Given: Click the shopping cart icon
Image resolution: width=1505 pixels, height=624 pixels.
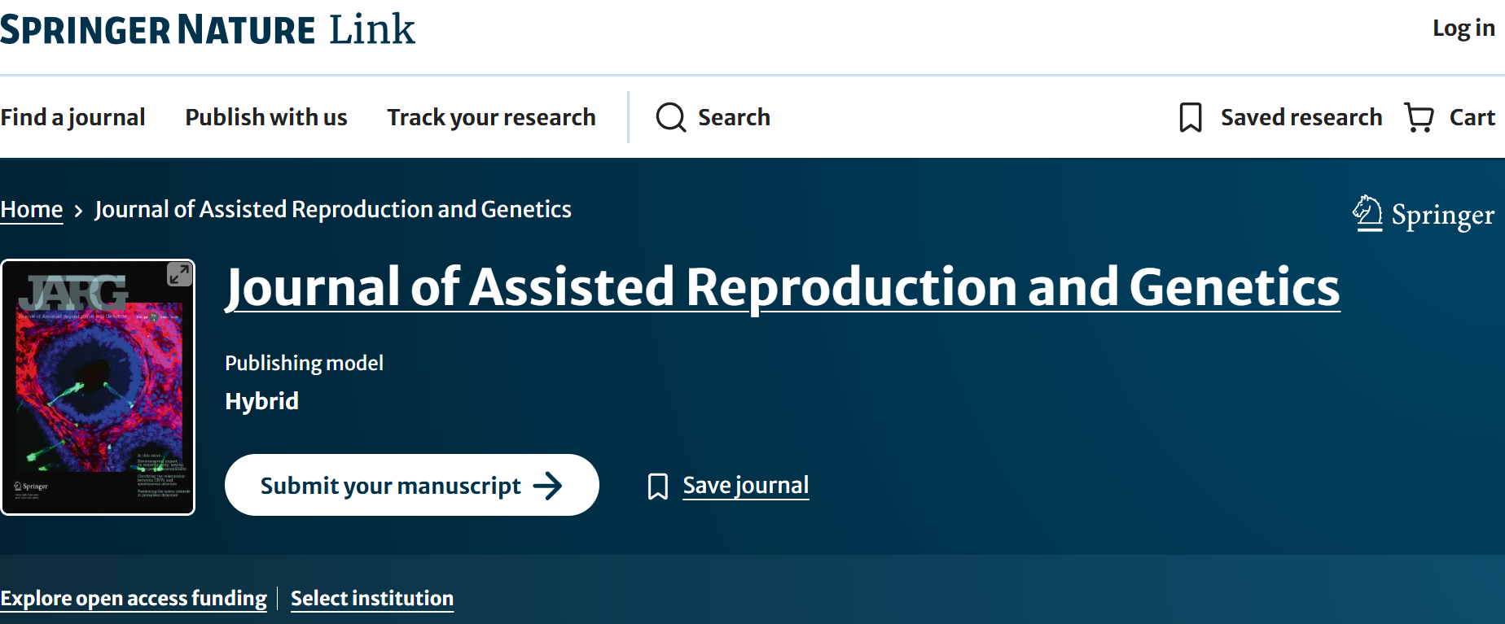Looking at the screenshot, I should [x=1419, y=117].
